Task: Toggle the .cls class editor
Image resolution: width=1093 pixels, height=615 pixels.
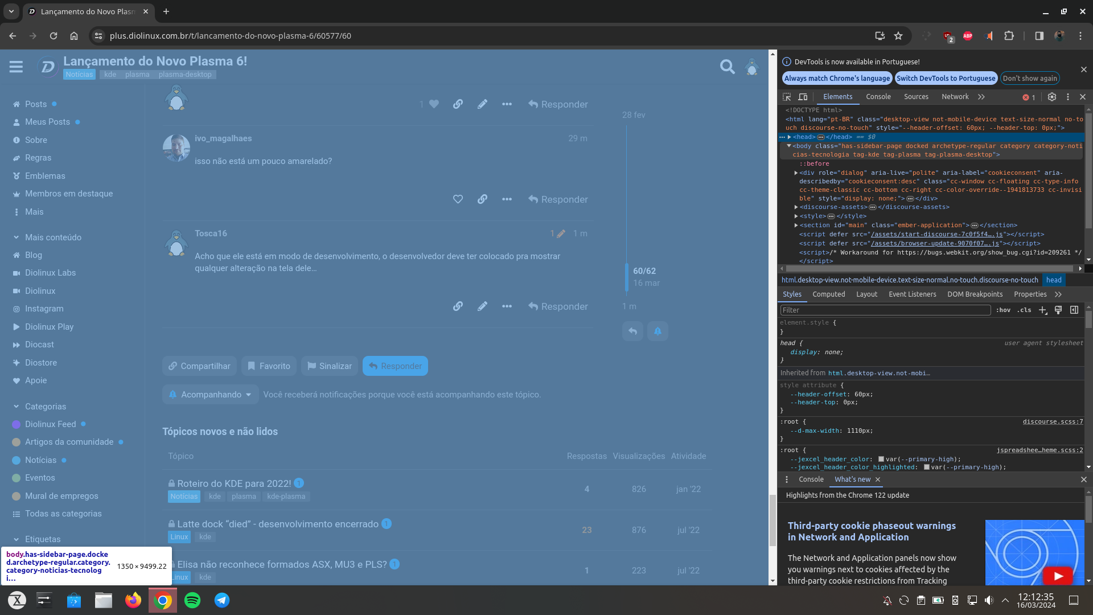Action: click(1025, 310)
